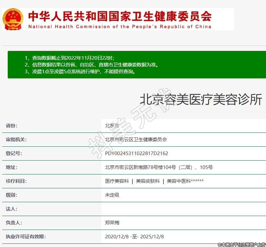Click the 医疗美容科 department entry
The image size is (266, 247).
click(x=117, y=181)
